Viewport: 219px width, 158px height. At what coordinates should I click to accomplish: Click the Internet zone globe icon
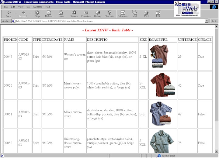(159, 156)
